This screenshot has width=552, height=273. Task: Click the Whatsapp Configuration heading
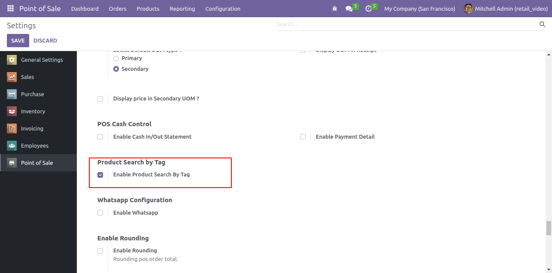click(x=135, y=200)
